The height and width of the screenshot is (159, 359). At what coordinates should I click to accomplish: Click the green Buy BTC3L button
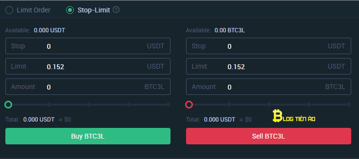pos(88,136)
